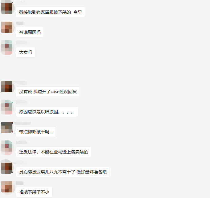Select the '原因应该是没啥原因。。。。' bubble
The width and height of the screenshot is (210, 198).
pos(47,112)
